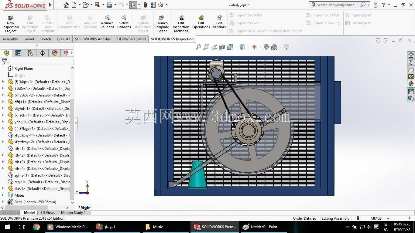Open the Save dropdown arrow
415x233 pixels.
pos(103,5)
